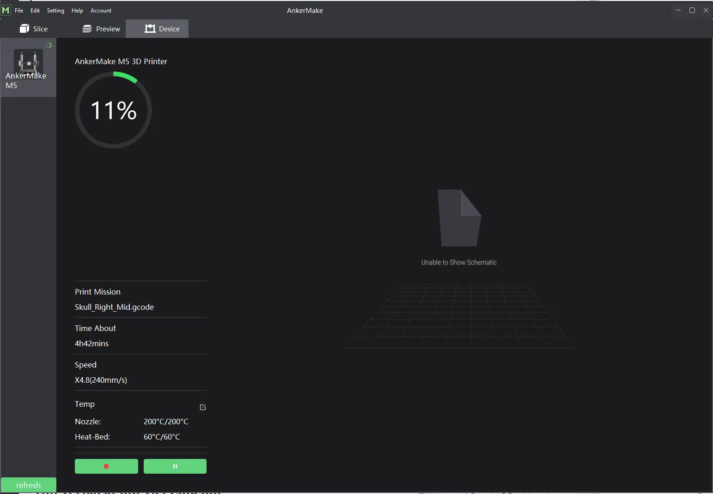
Task: Open the Edit menu
Action: [x=35, y=10]
